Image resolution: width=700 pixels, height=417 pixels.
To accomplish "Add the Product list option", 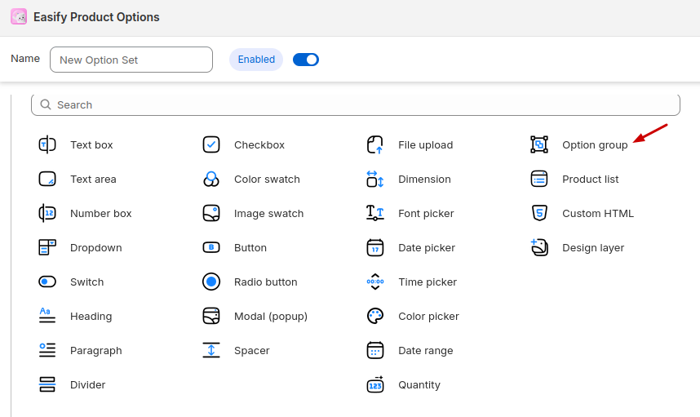I will coord(590,180).
